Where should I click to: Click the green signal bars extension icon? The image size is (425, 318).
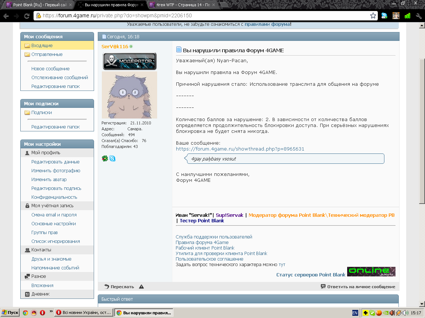[407, 16]
